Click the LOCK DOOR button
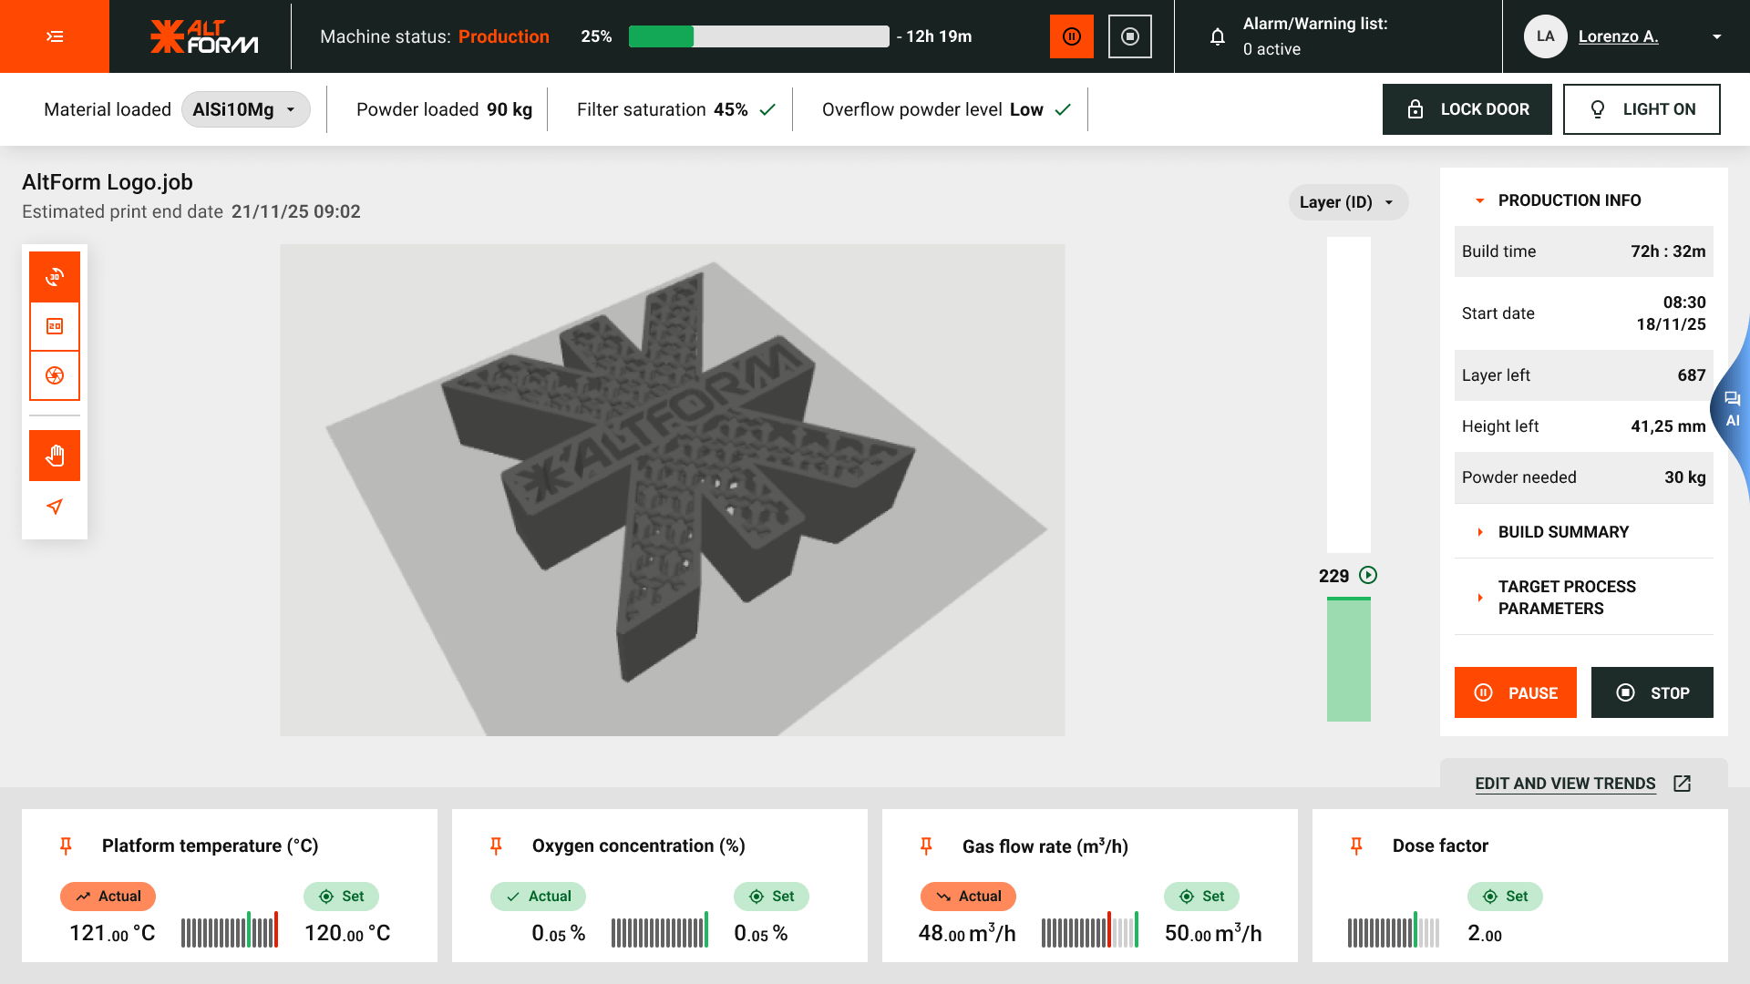Screen dimensions: 1750x984 (x=1467, y=109)
